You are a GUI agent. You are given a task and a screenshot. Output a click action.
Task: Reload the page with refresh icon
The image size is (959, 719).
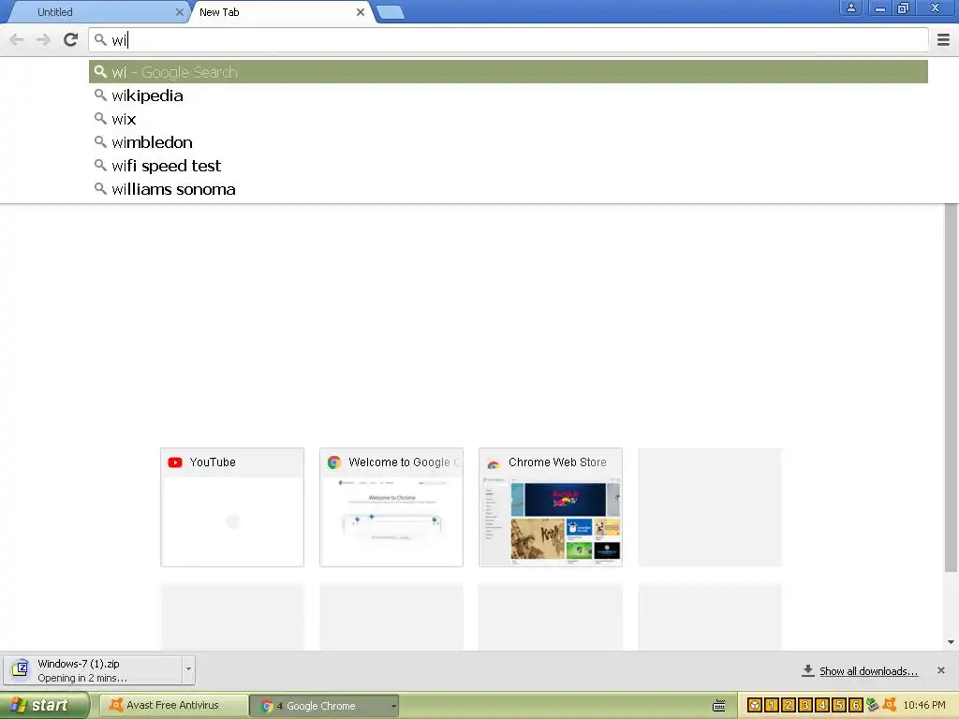pos(71,39)
